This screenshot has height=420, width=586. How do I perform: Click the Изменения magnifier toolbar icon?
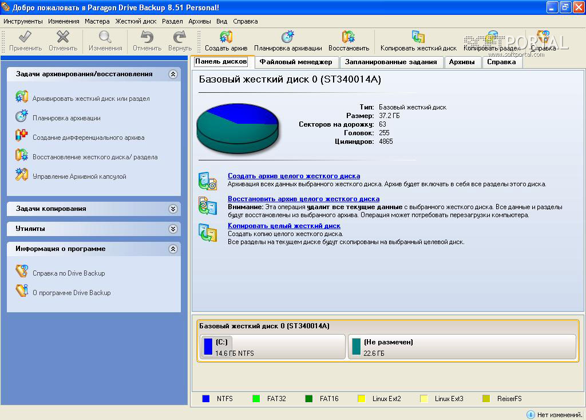pos(105,37)
